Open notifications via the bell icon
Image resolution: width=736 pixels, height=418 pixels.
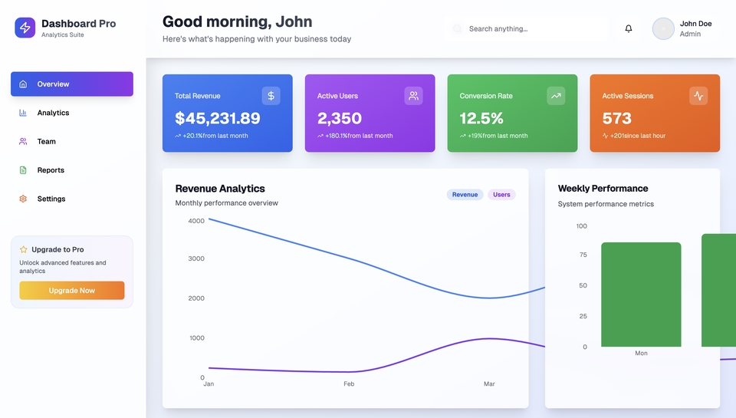pyautogui.click(x=629, y=28)
